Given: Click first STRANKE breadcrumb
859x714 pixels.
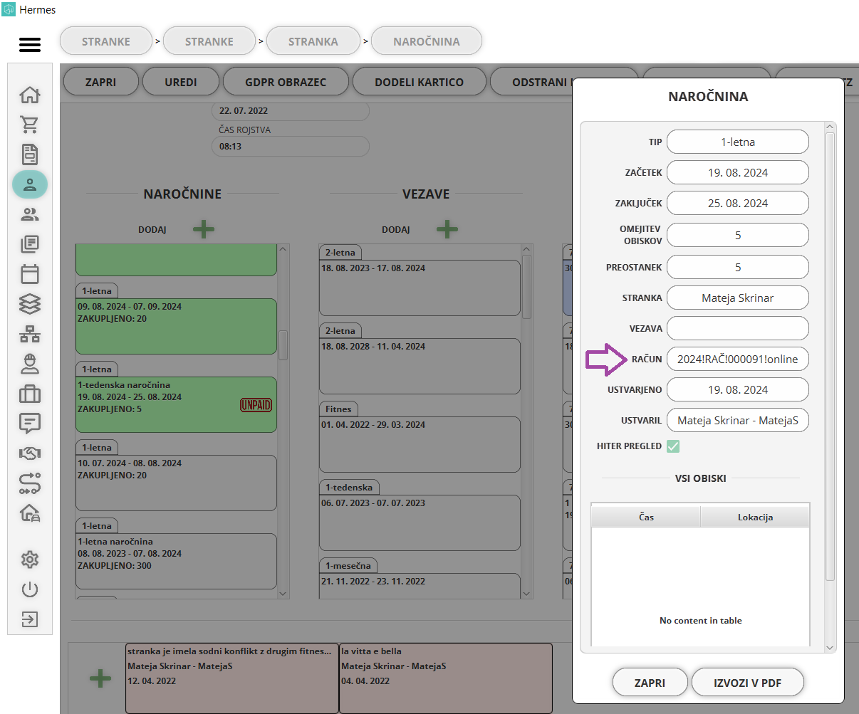Looking at the screenshot, I should [x=106, y=41].
